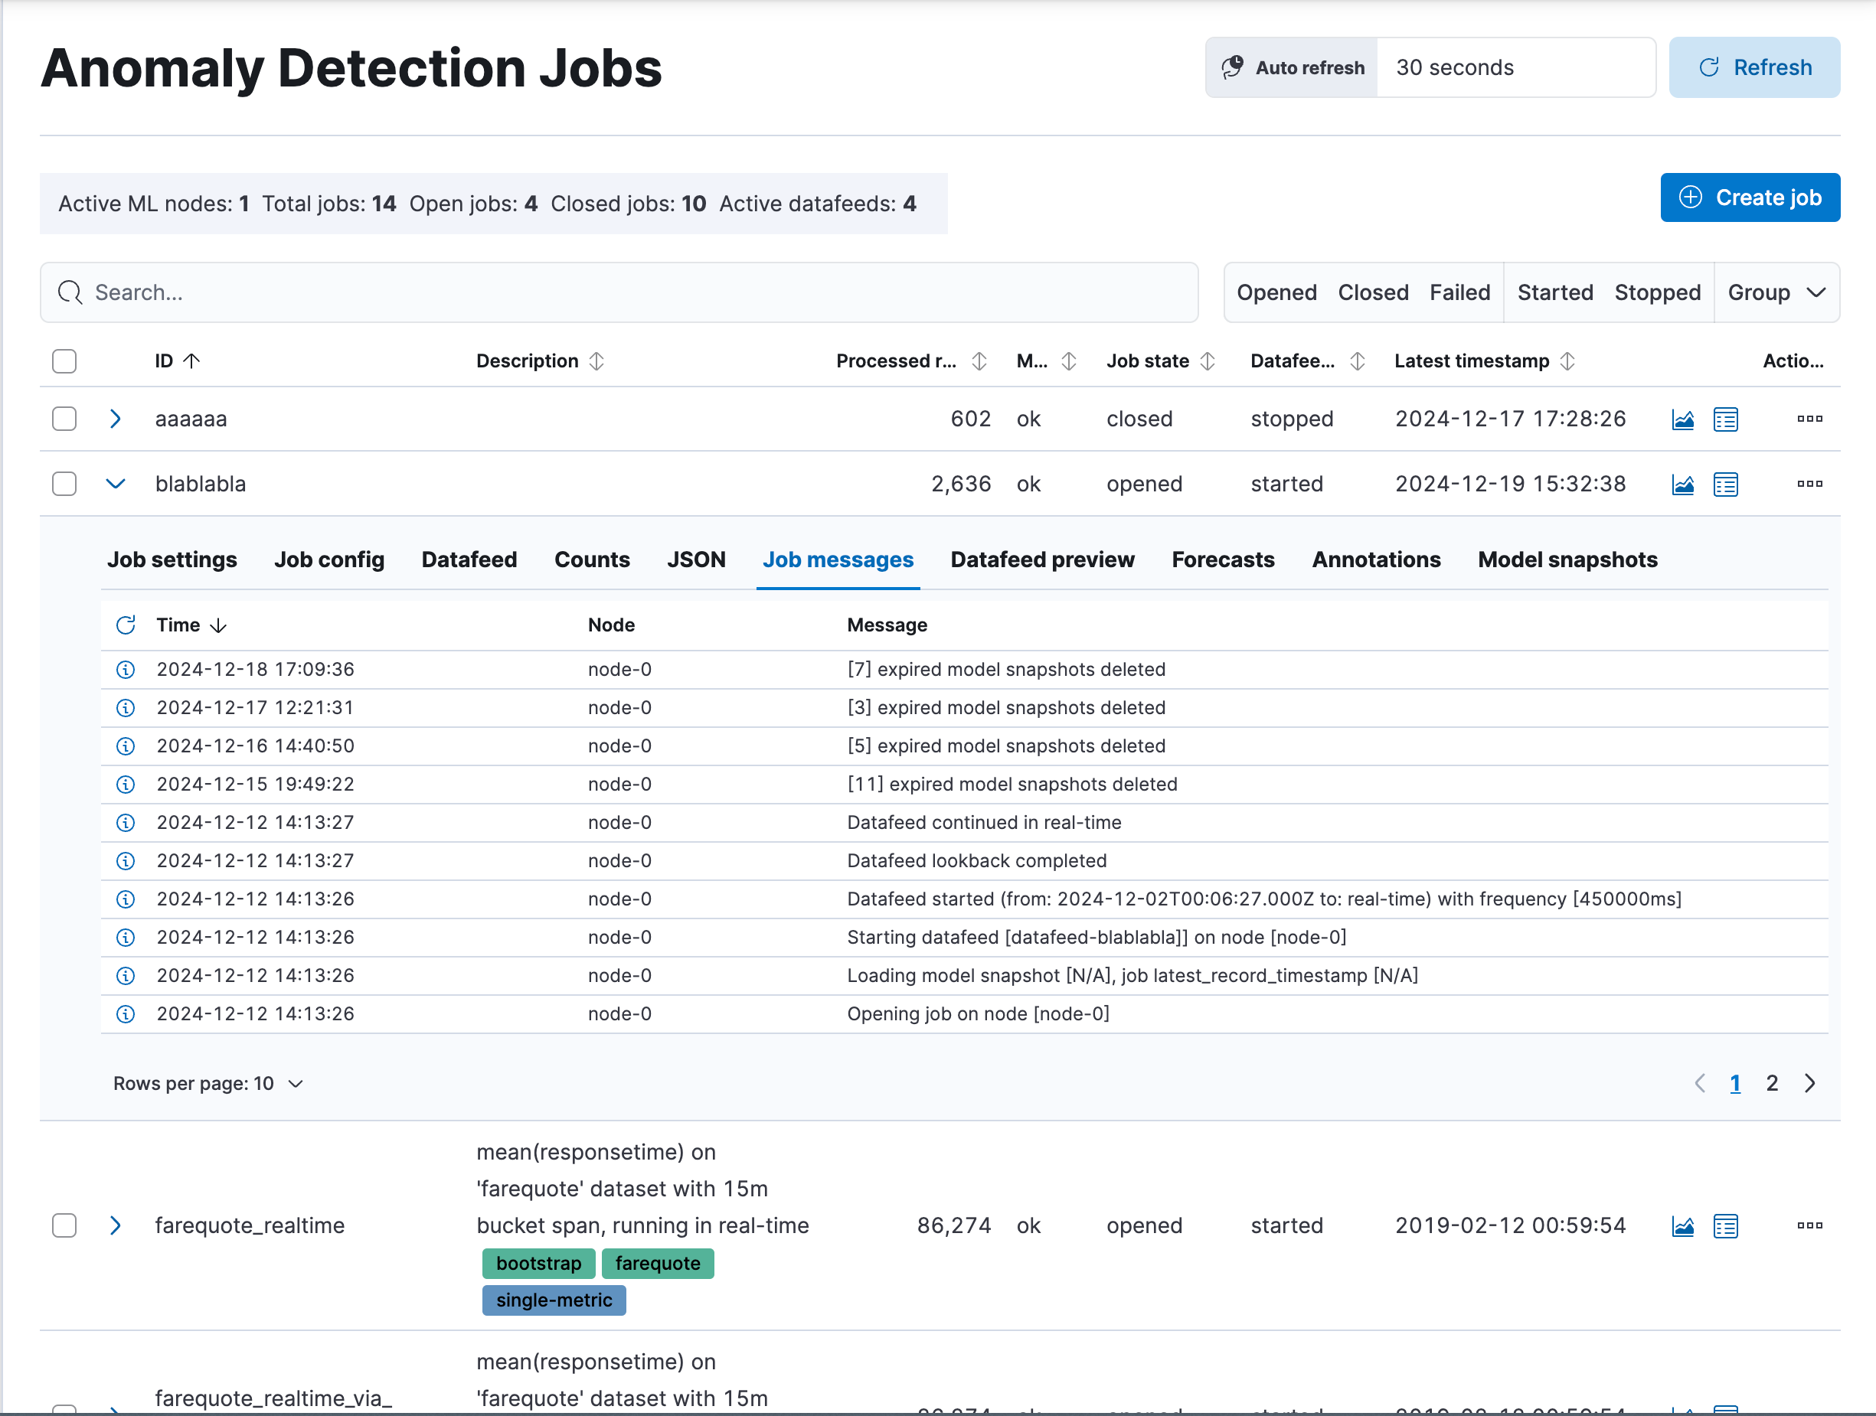Show the Model snapshots tab

[x=1567, y=560]
